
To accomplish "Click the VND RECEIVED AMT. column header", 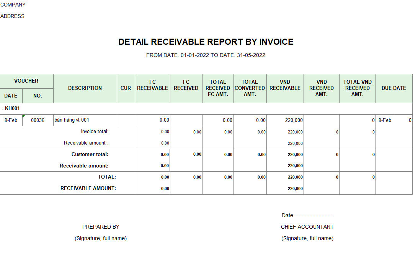I will [x=322, y=88].
